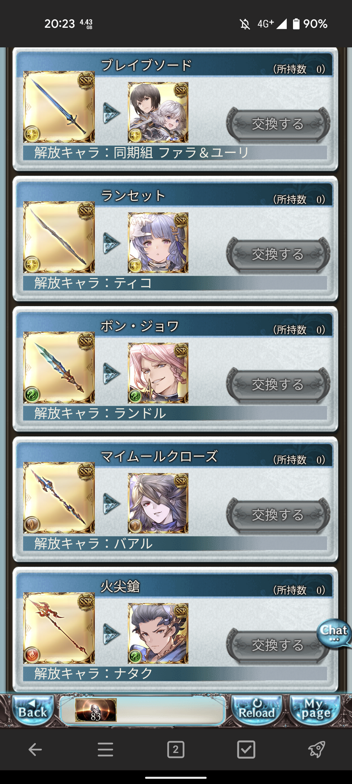Open the ファラ&ユーリ character portrait
This screenshot has height=784, width=352.
(158, 112)
